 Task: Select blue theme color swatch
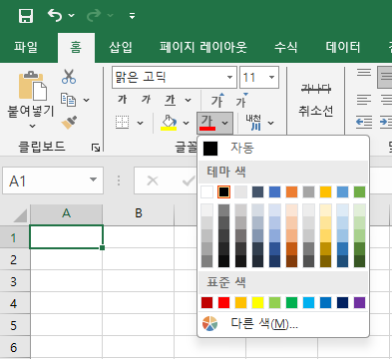274,191
